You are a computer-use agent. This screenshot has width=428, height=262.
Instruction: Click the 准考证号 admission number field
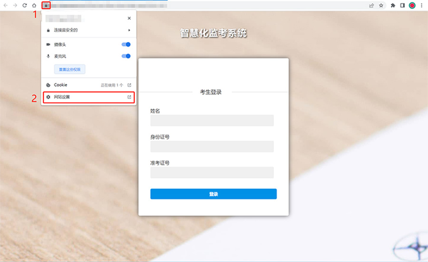(x=212, y=172)
